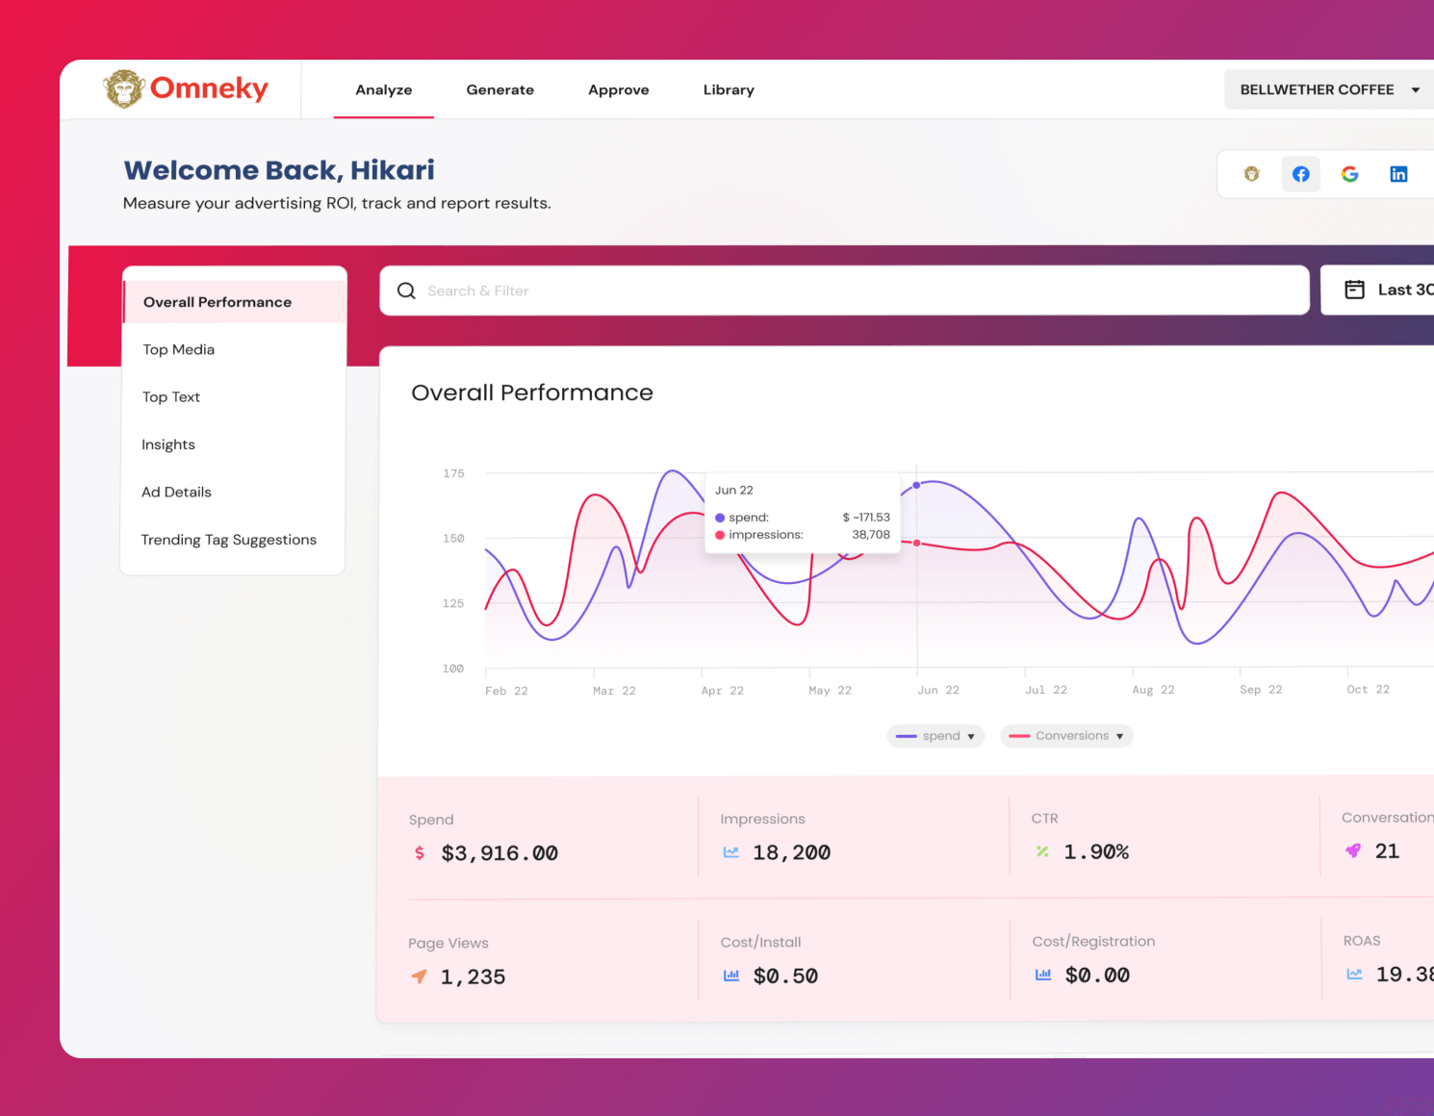Go to the Library tab
1434x1116 pixels.
coord(729,89)
